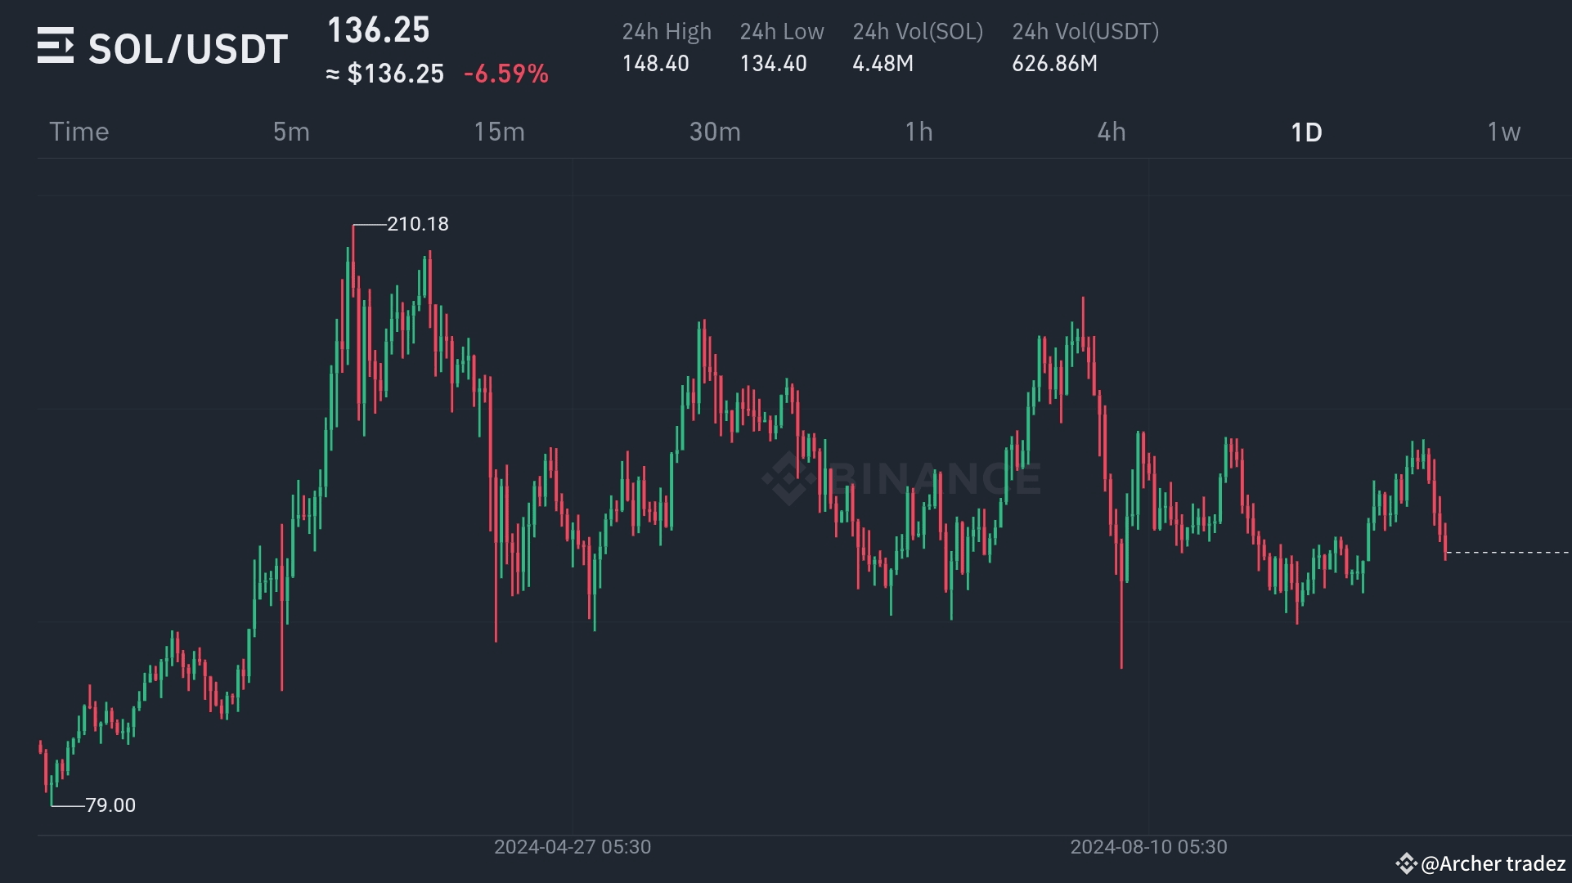Enable the 4h chart view
The height and width of the screenshot is (883, 1572).
1112,132
